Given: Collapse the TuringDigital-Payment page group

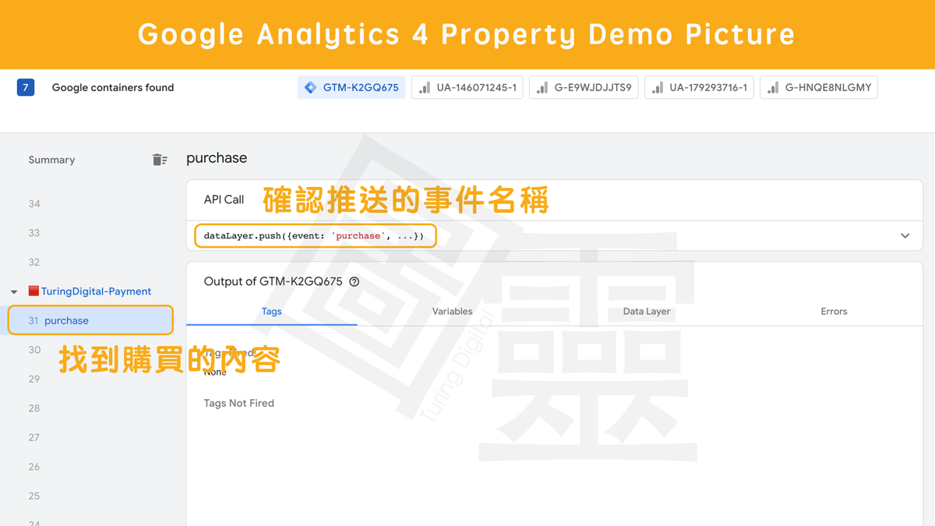Looking at the screenshot, I should point(14,291).
